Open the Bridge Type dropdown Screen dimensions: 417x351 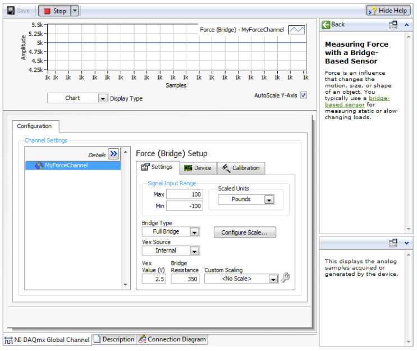click(x=194, y=232)
